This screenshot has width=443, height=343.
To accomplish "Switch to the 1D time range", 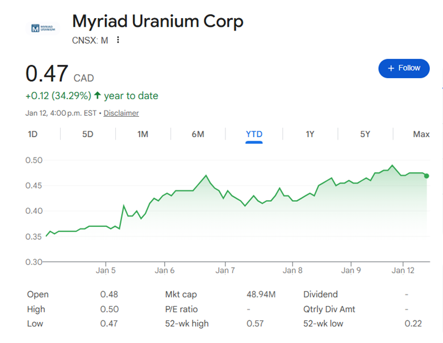I will tap(32, 134).
